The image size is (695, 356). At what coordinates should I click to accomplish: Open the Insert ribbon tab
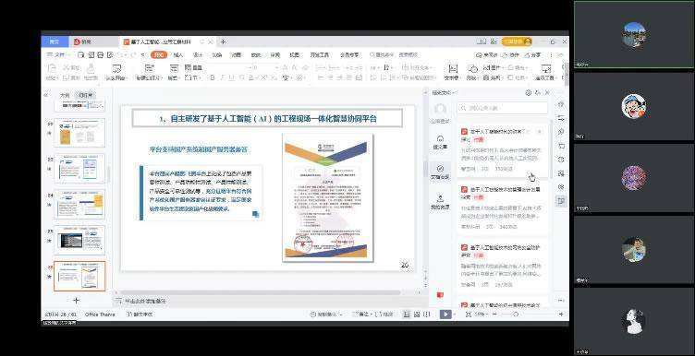tap(178, 54)
